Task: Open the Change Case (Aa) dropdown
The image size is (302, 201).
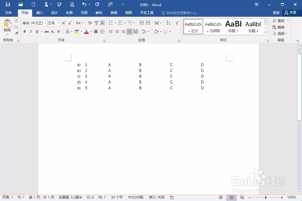Action: click(x=79, y=23)
